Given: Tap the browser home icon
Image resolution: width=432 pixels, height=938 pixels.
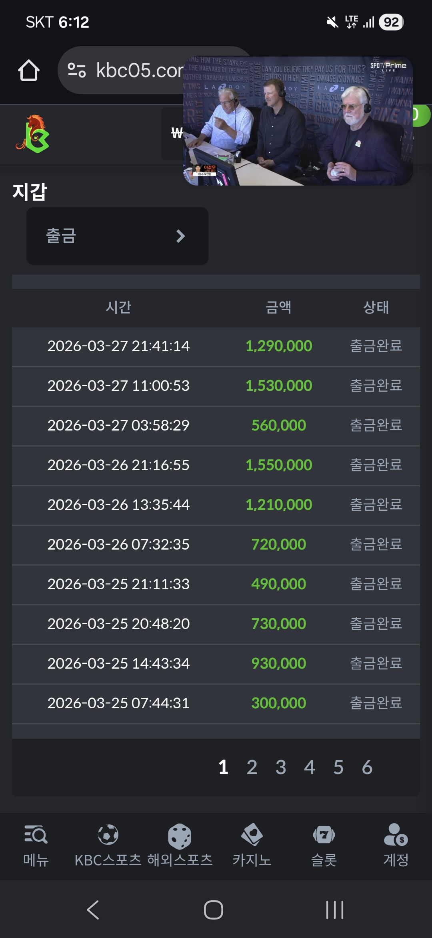Looking at the screenshot, I should click(x=29, y=71).
